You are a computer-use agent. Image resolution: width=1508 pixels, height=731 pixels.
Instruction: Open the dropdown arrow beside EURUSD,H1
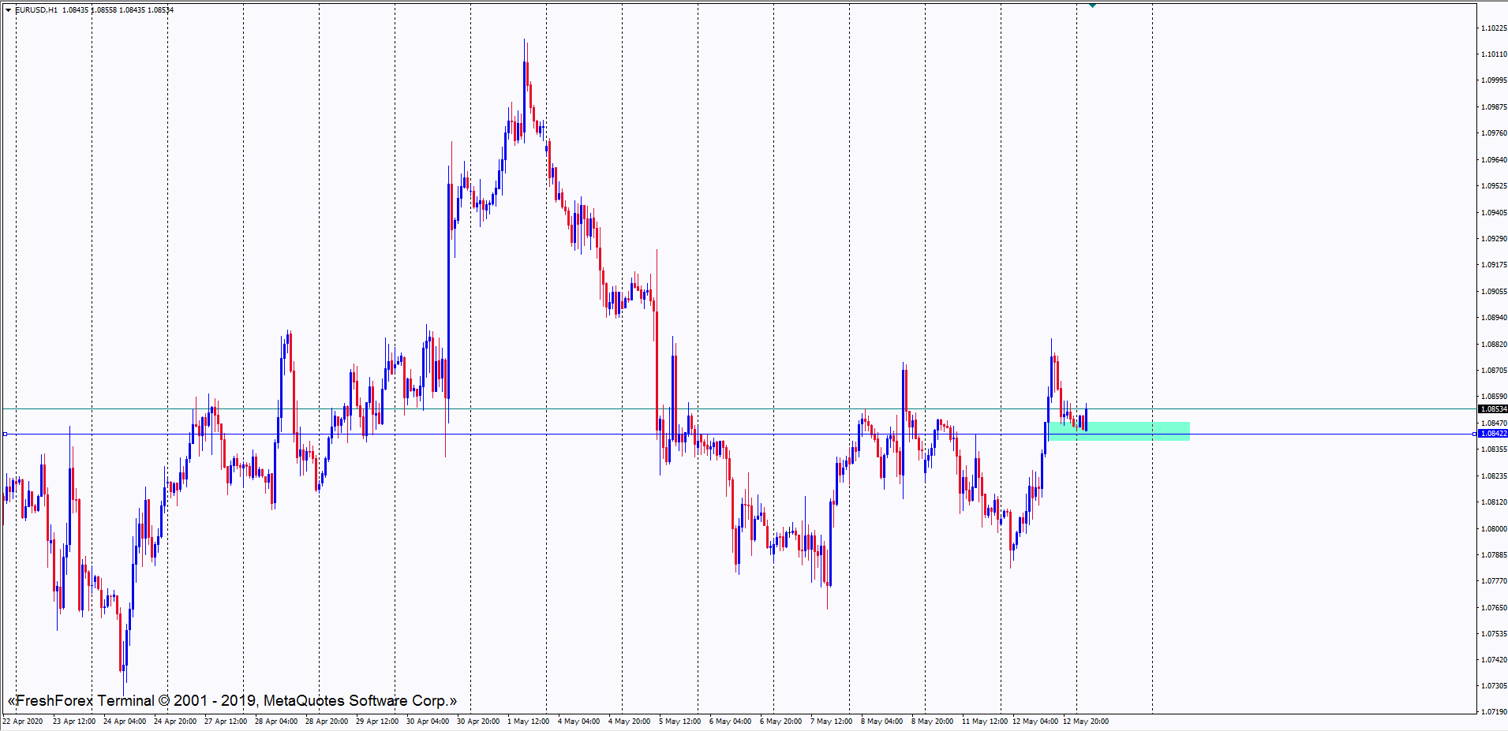click(8, 10)
